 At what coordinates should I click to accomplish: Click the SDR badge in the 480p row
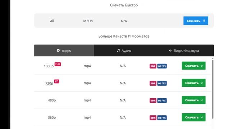[x=153, y=100]
